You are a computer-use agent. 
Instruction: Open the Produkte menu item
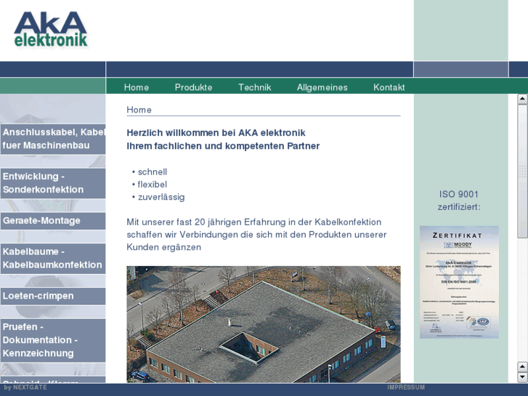(193, 87)
